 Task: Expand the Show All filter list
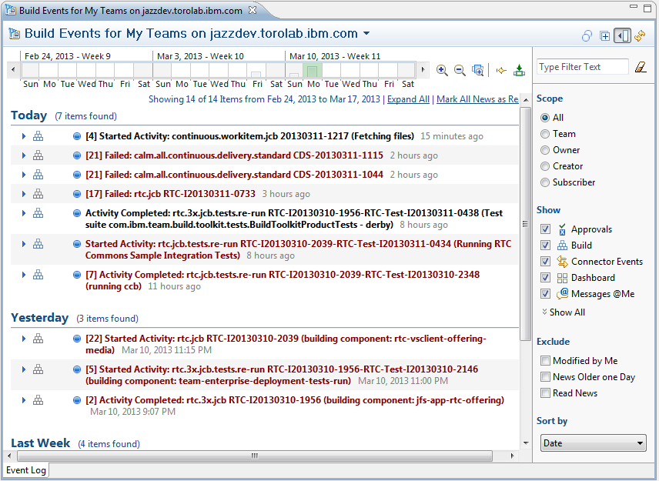(564, 312)
